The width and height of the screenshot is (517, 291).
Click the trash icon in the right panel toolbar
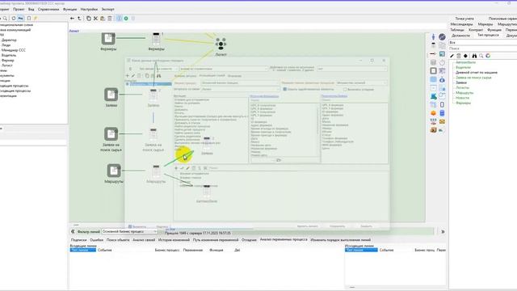[459, 56]
